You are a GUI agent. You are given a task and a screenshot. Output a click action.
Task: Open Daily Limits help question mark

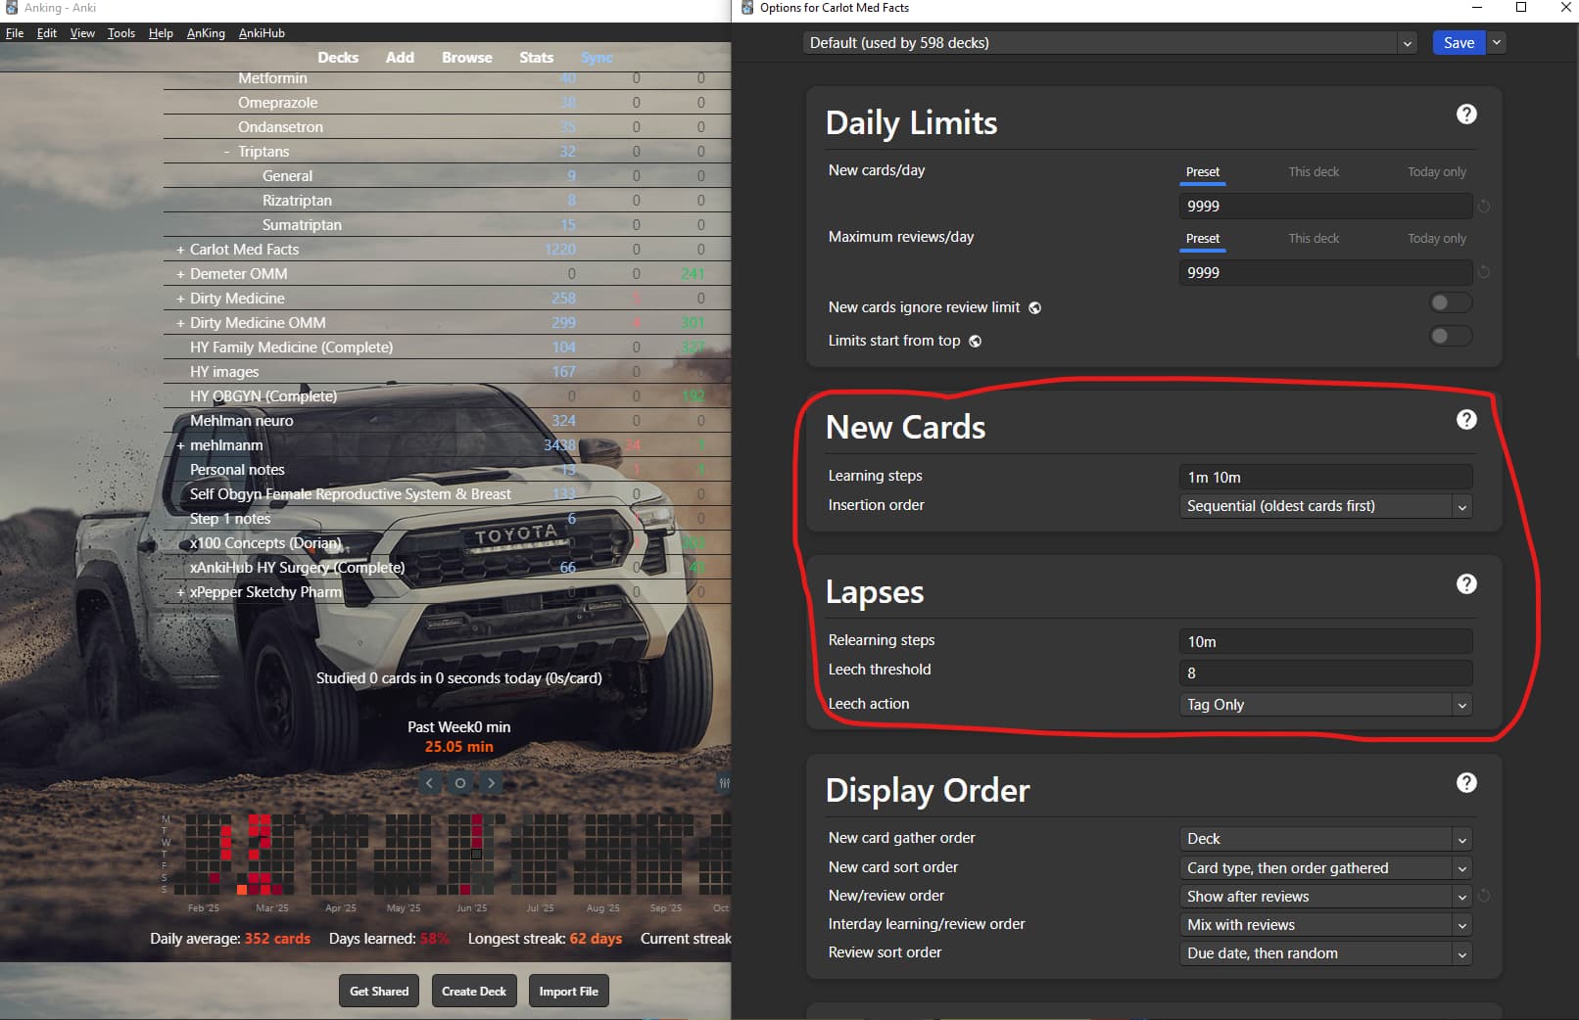click(1466, 115)
